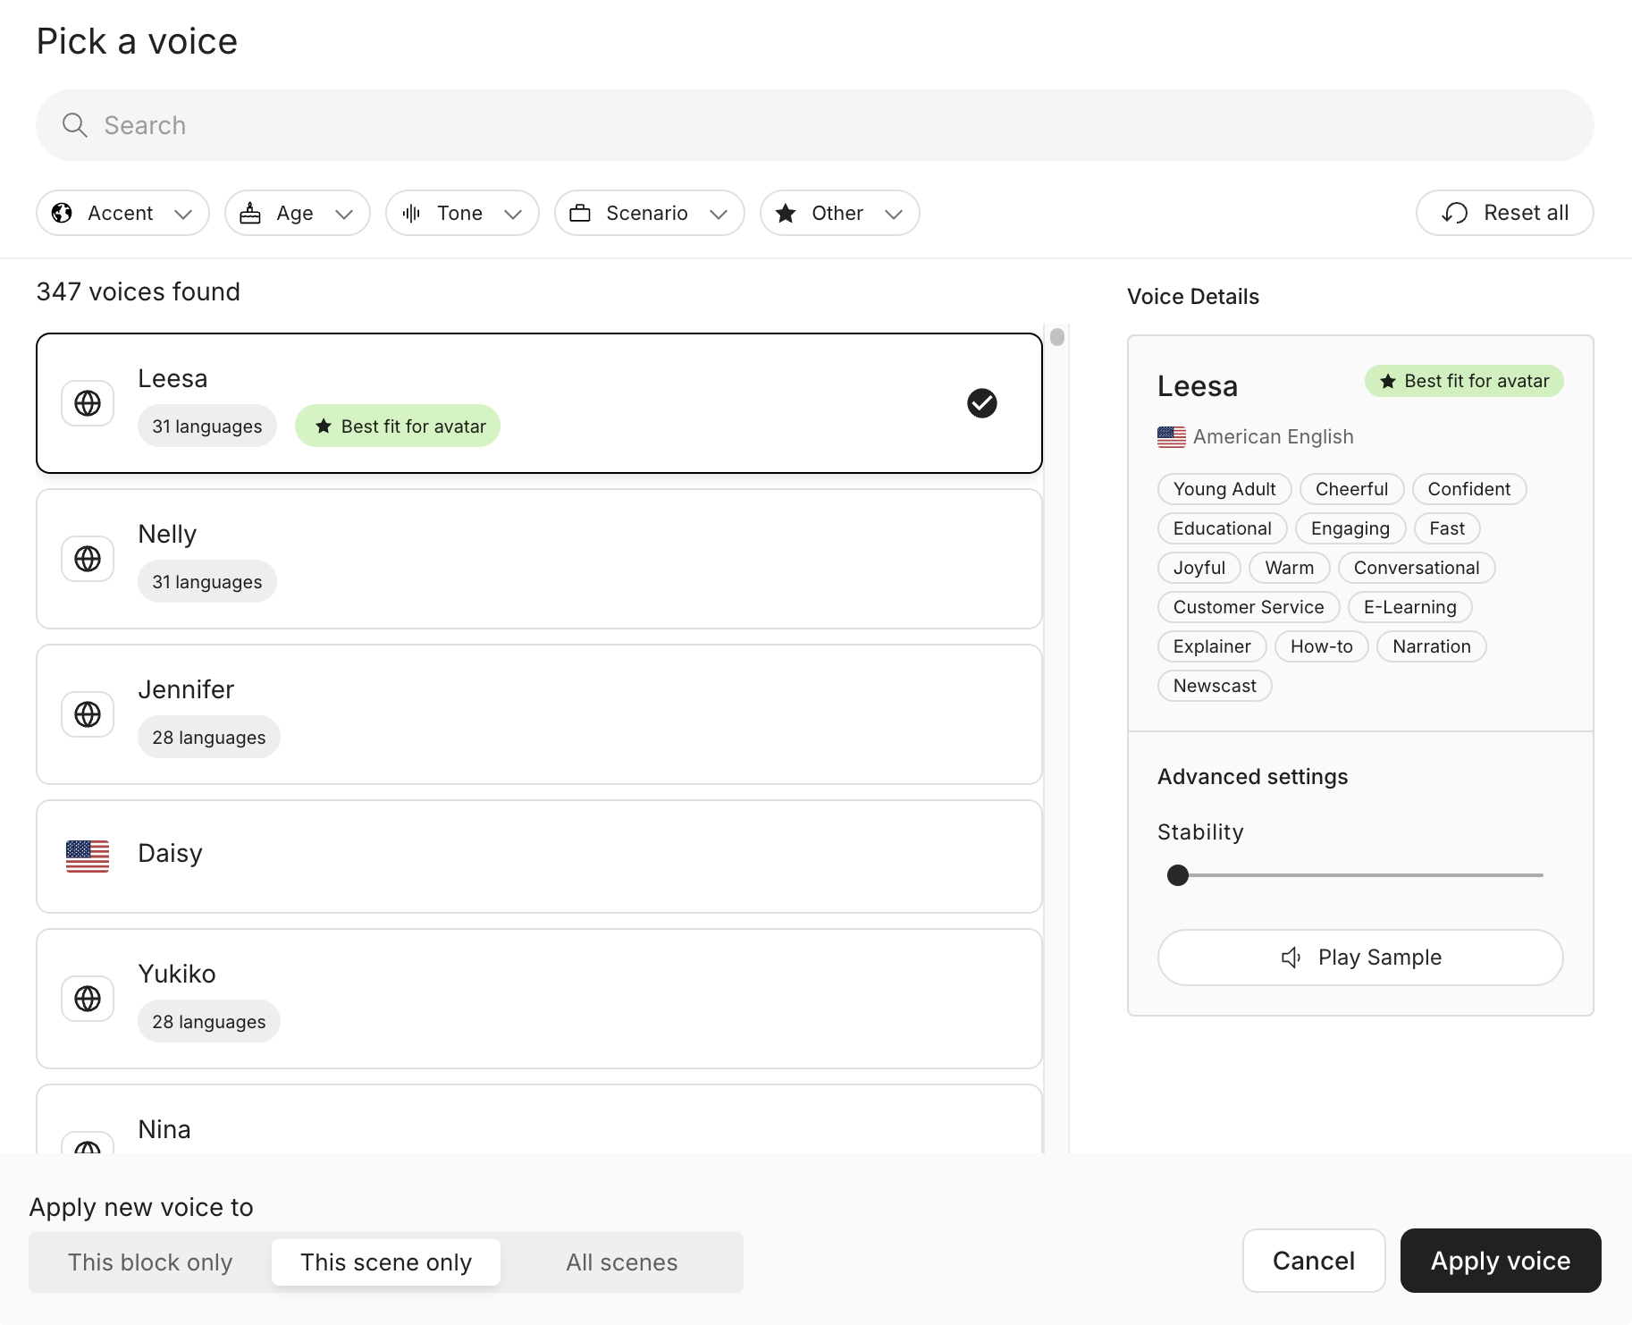Choose All scenes to apply voice
This screenshot has height=1325, width=1632.
[x=621, y=1262]
